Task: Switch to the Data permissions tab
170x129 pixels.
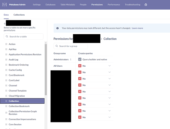Action: [x=6, y=15]
